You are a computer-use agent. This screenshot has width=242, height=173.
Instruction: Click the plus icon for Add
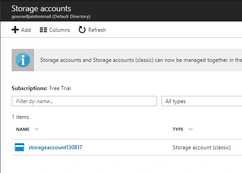pyautogui.click(x=15, y=30)
